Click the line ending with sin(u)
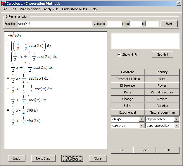The image size is (183, 166). 22,110
